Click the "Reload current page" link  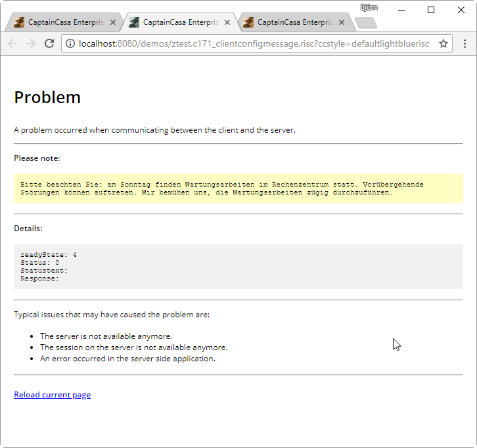tap(52, 395)
